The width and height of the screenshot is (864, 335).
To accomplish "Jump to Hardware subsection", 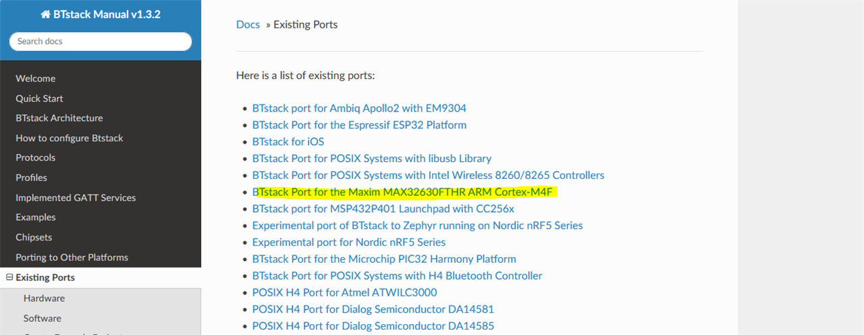I will 44,298.
